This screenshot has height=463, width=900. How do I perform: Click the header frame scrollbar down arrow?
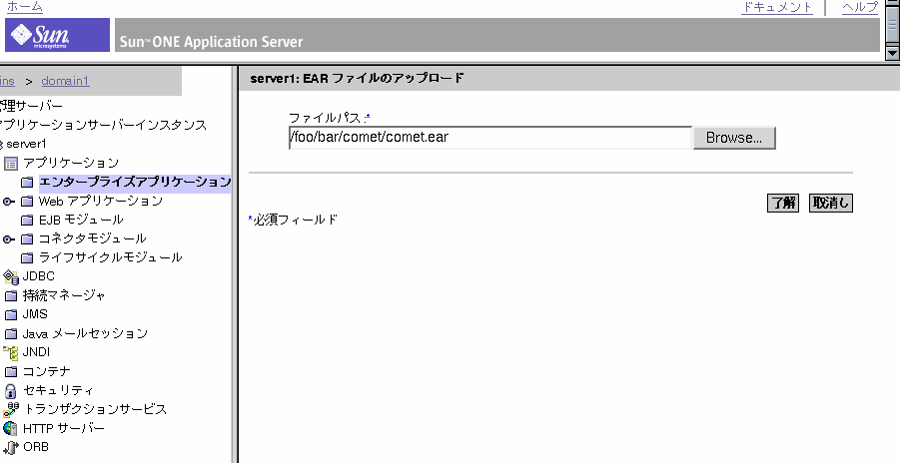pos(892,53)
